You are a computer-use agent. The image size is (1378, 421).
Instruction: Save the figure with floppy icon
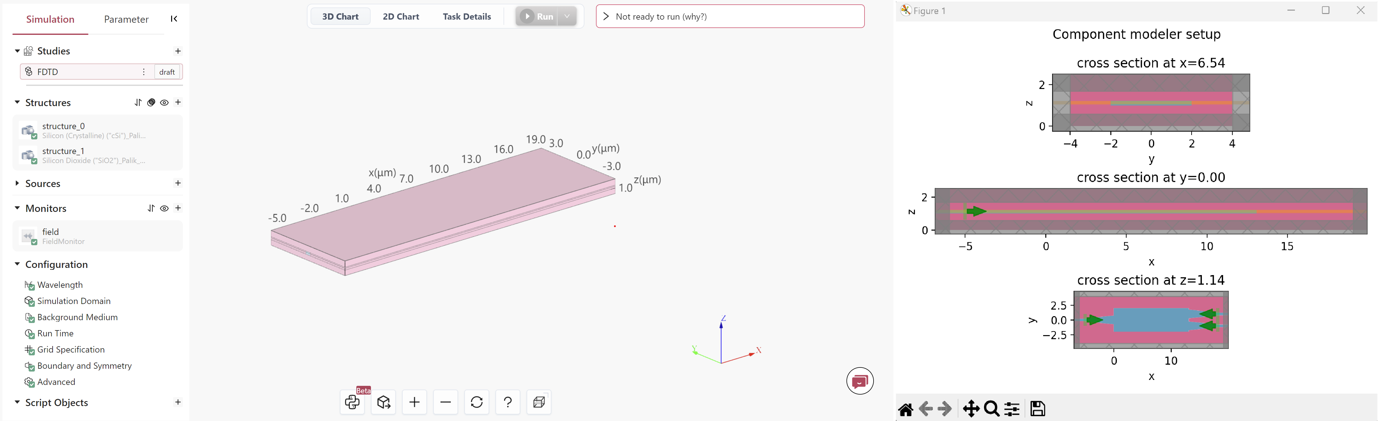1037,409
